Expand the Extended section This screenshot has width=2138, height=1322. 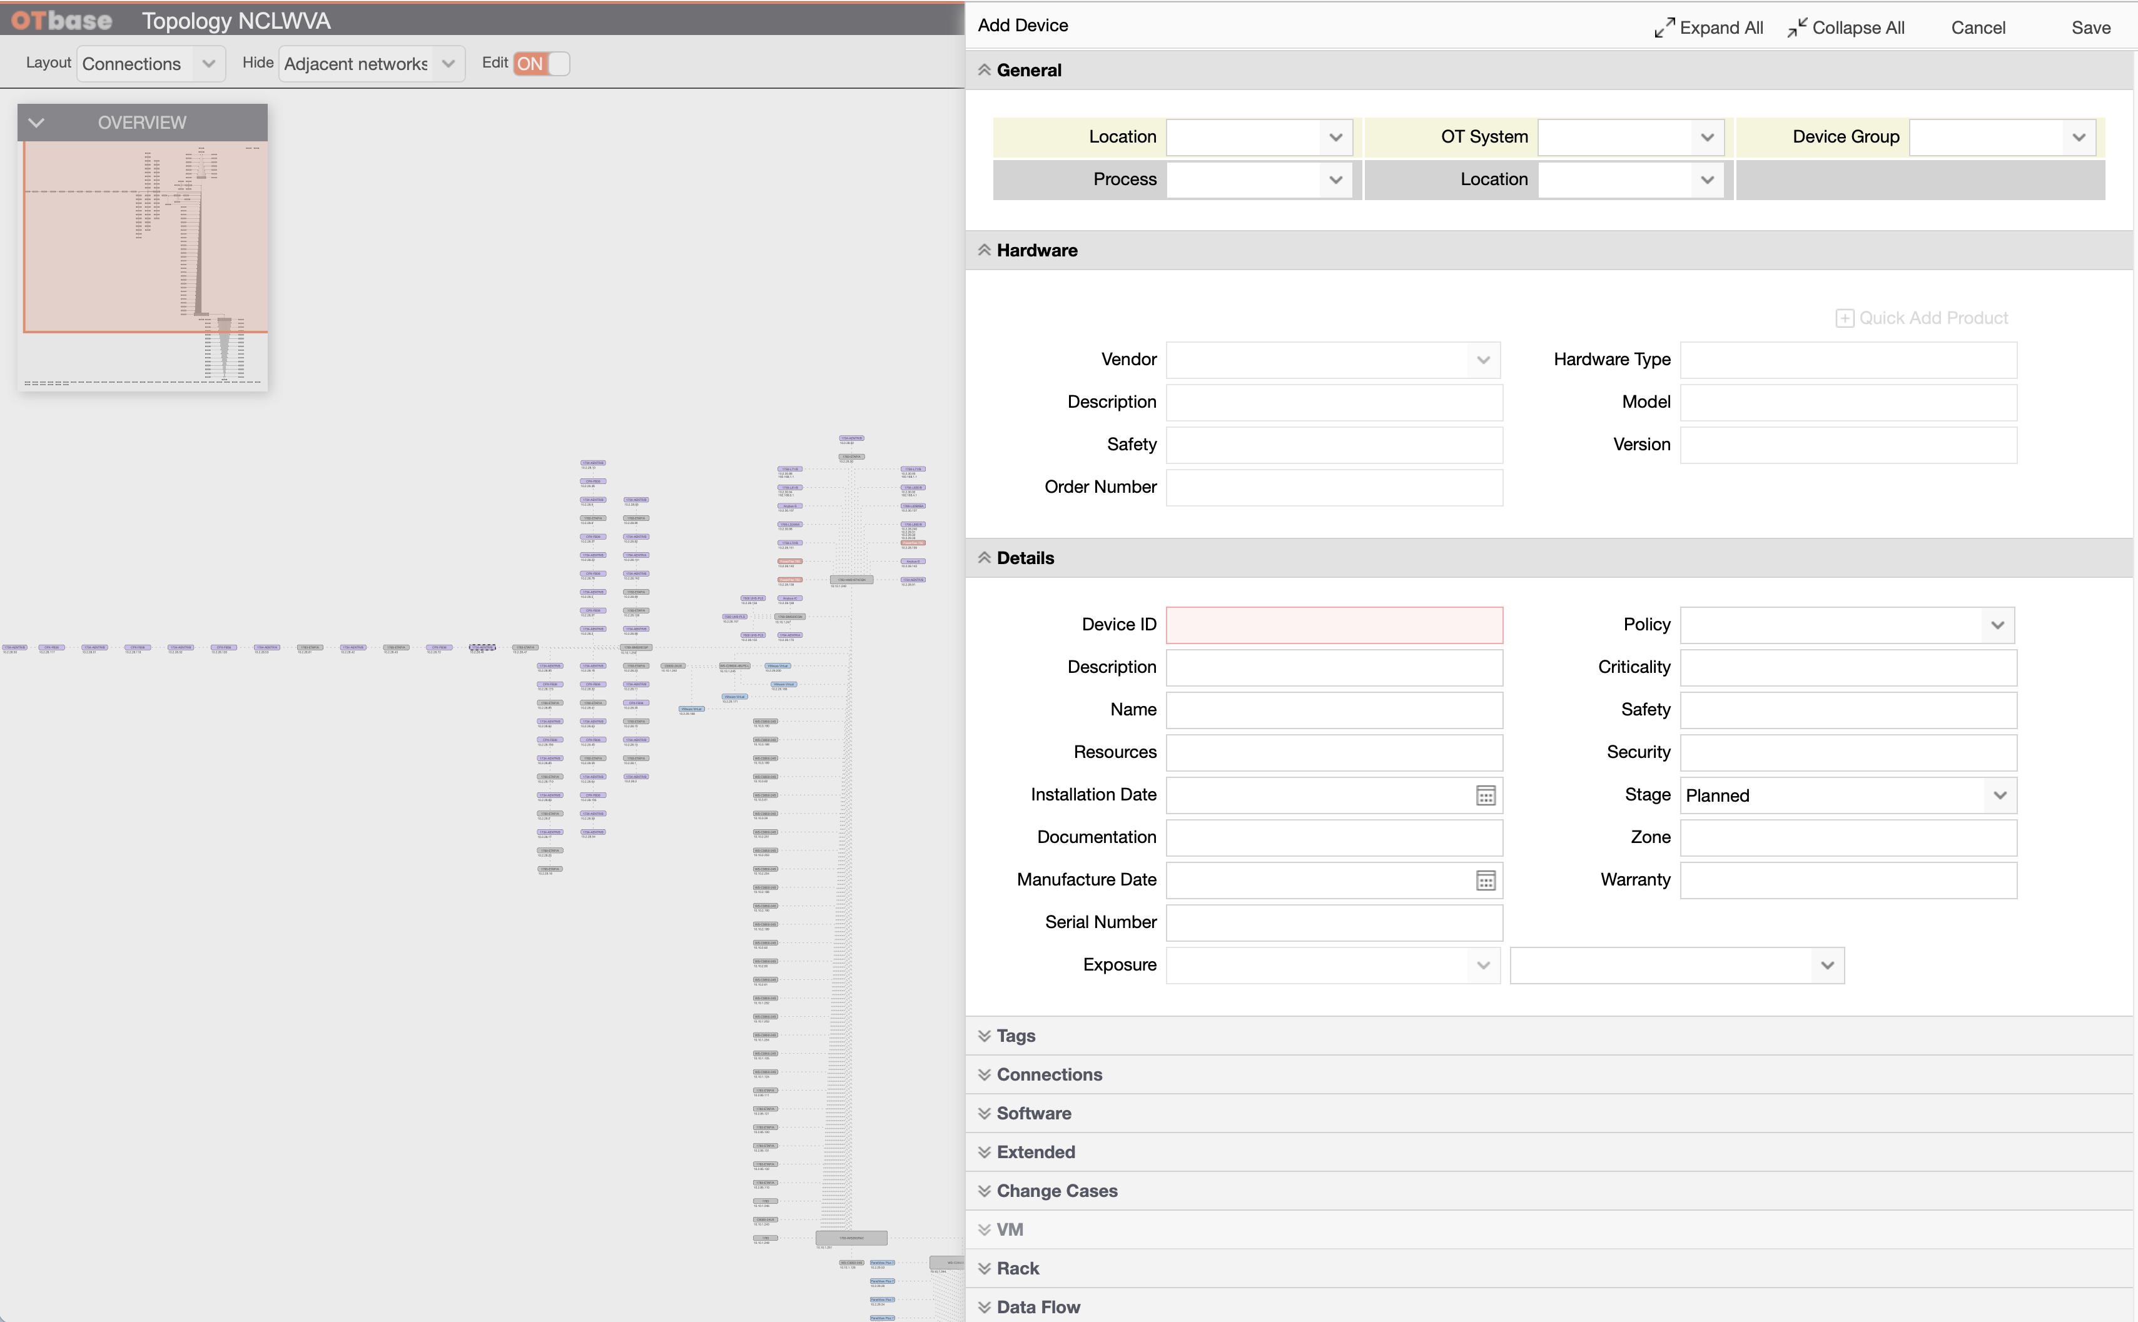coord(1549,1153)
